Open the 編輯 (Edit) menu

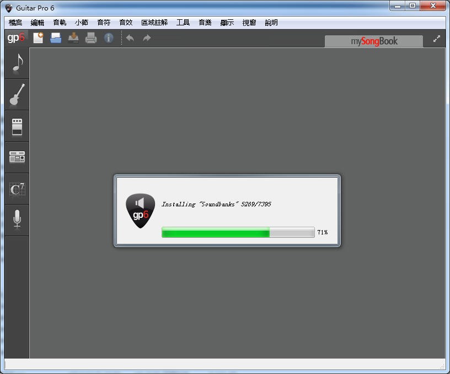37,23
